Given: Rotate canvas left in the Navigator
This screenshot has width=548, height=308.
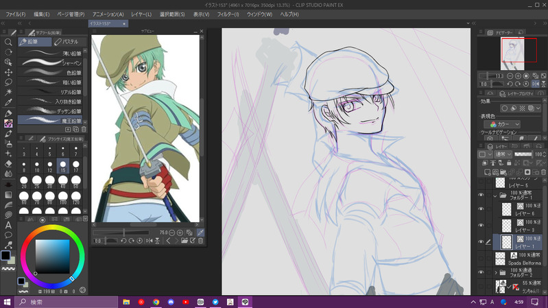Looking at the screenshot, I should click(x=510, y=84).
